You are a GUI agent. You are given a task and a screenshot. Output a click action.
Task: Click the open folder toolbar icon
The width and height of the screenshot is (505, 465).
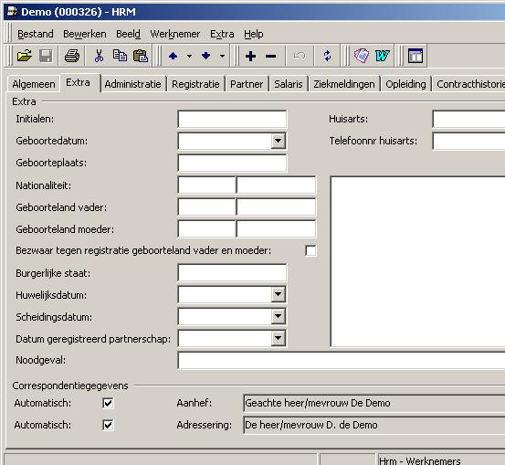(x=25, y=56)
